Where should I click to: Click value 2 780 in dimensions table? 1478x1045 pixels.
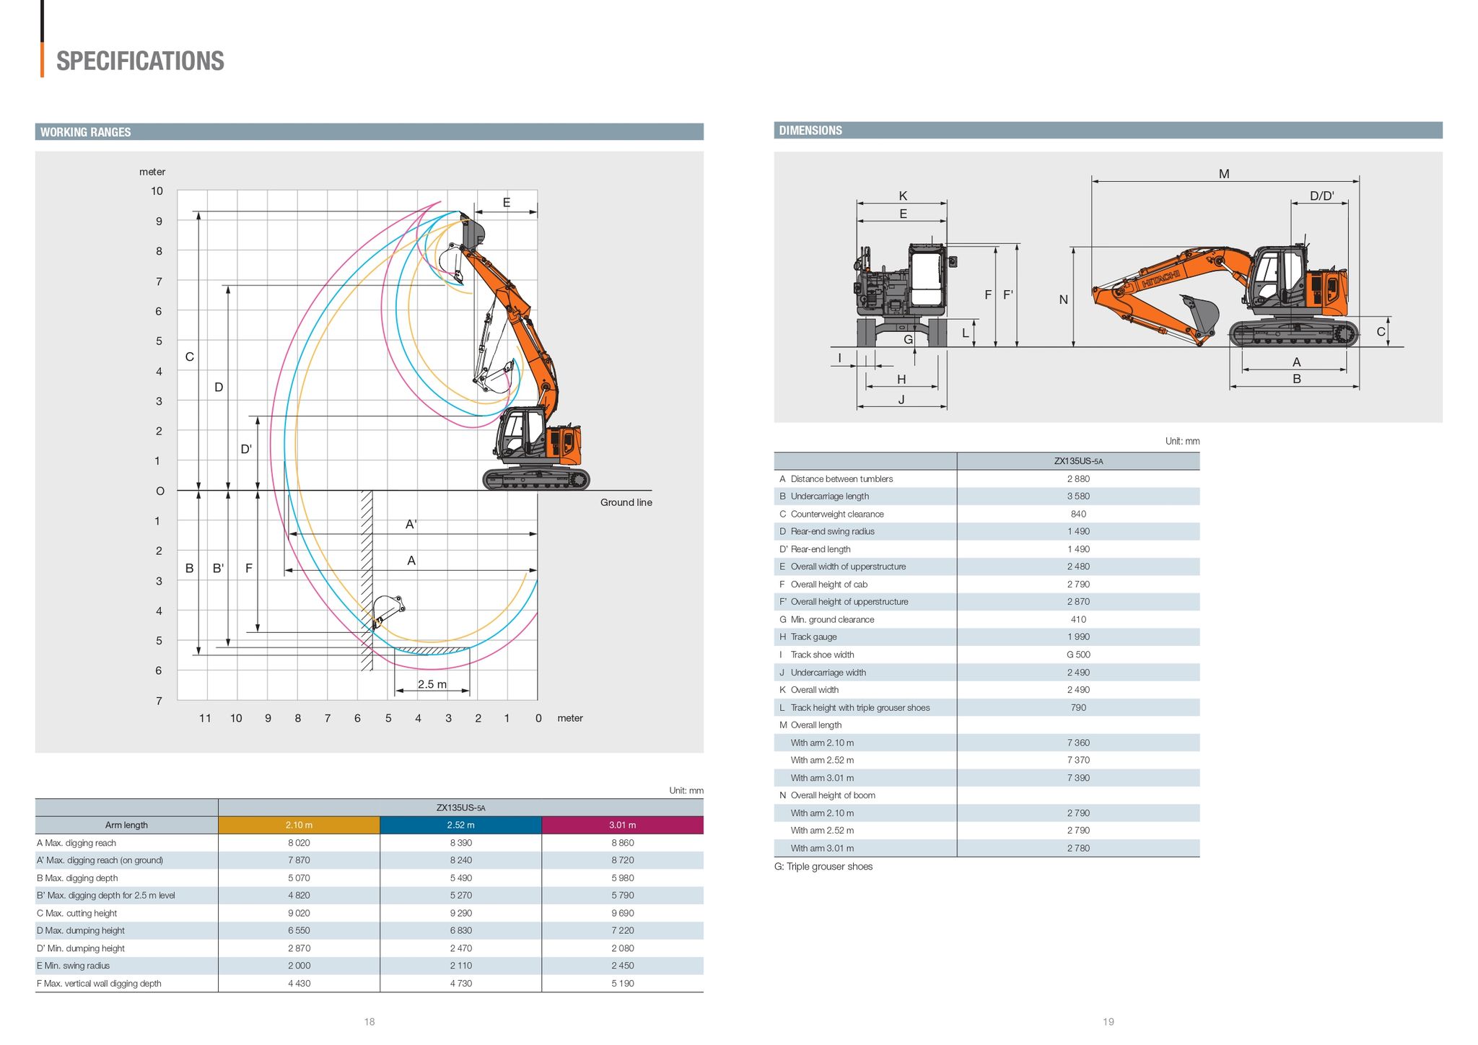point(1078,849)
